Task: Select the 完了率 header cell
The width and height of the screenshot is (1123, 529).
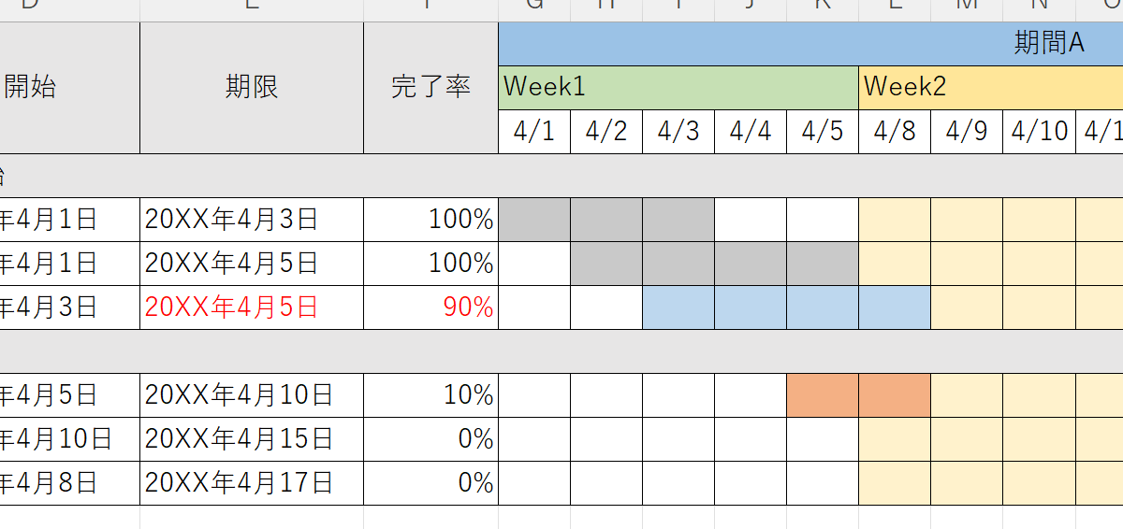Action: (430, 88)
